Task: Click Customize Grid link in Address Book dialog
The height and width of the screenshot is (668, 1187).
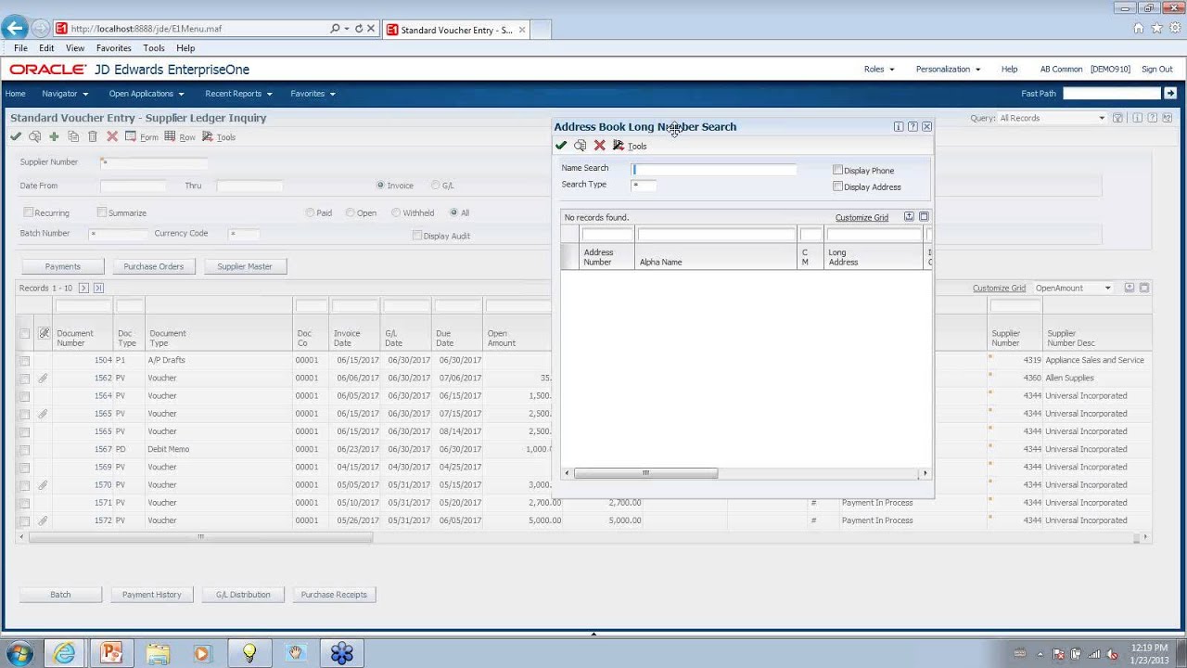Action: pyautogui.click(x=862, y=218)
